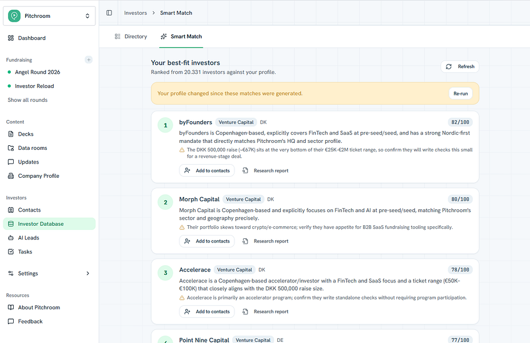This screenshot has width=530, height=343.
Task: Select the Smart Match tab
Action: coord(181,37)
